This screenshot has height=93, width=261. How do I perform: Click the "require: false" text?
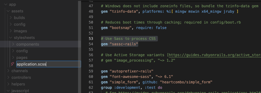151,28
